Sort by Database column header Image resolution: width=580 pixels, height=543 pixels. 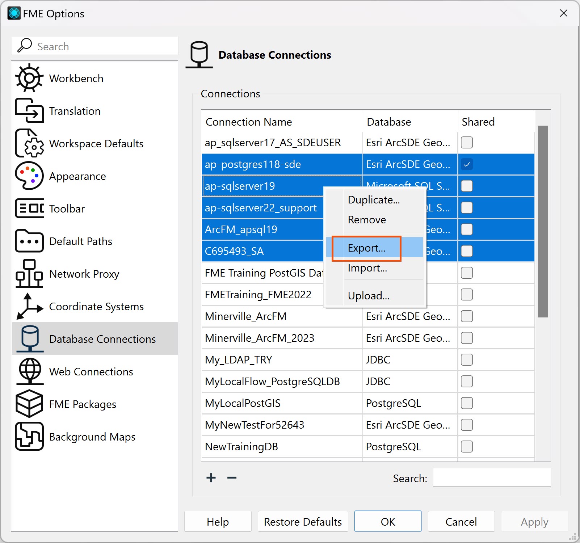pos(410,122)
